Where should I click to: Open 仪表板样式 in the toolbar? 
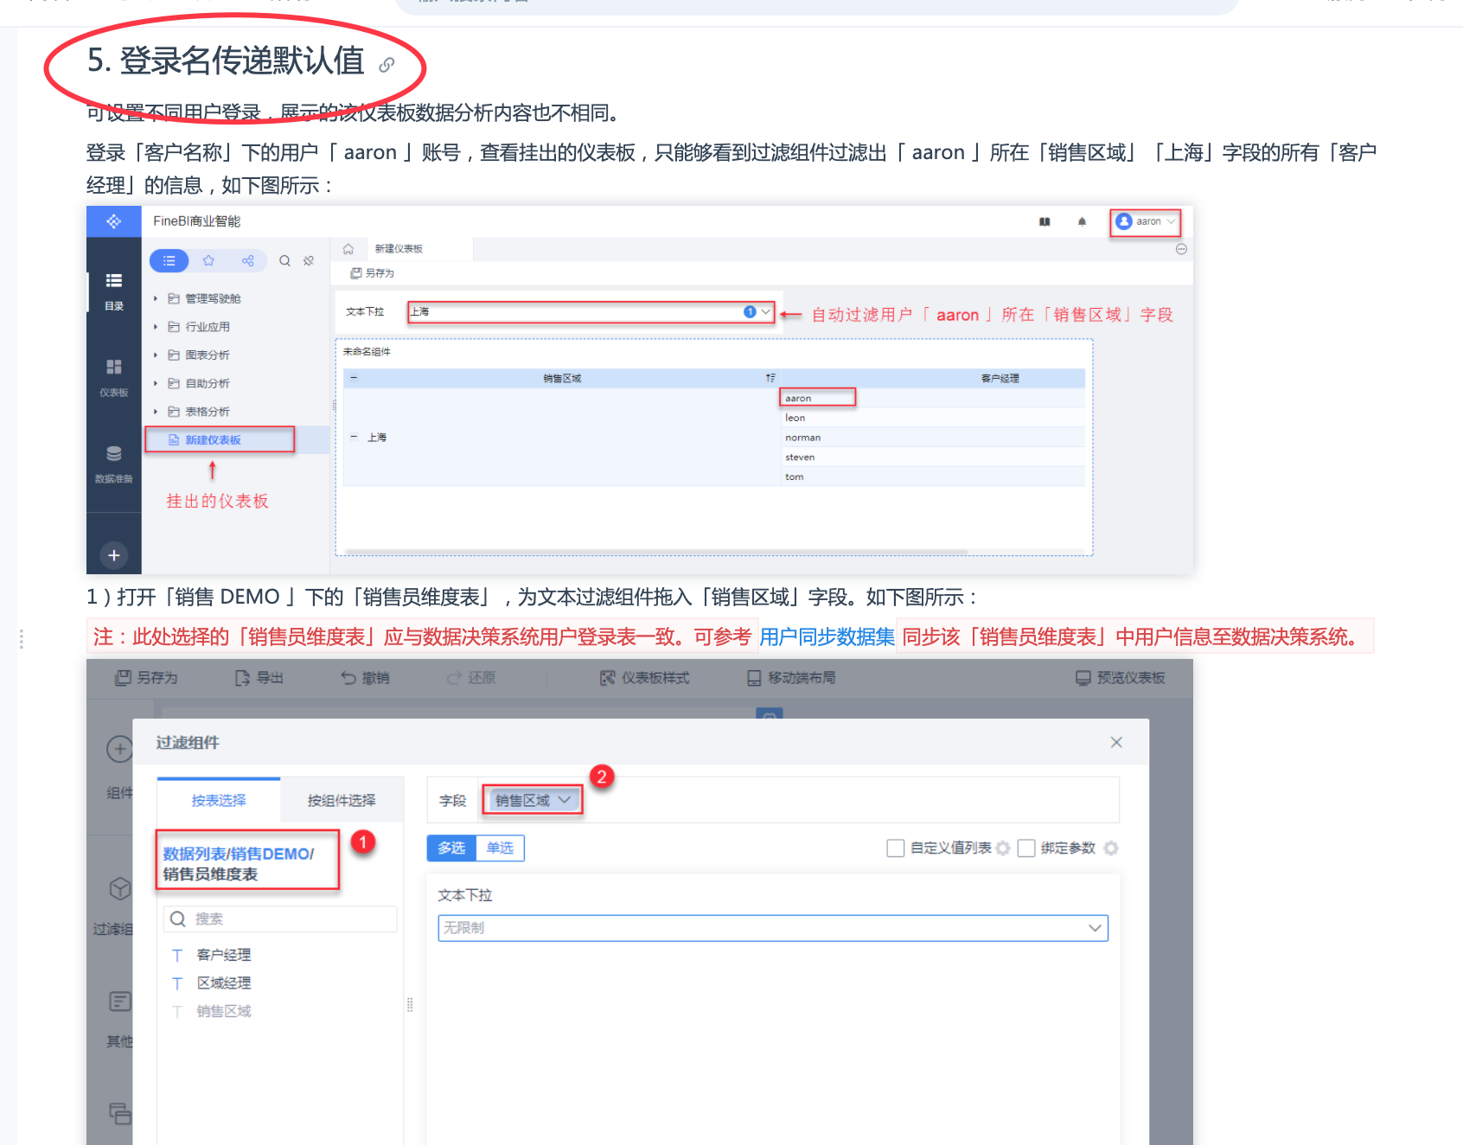(x=645, y=678)
